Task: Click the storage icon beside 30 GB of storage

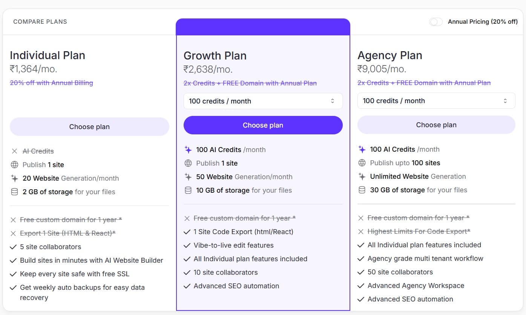Action: pos(362,190)
